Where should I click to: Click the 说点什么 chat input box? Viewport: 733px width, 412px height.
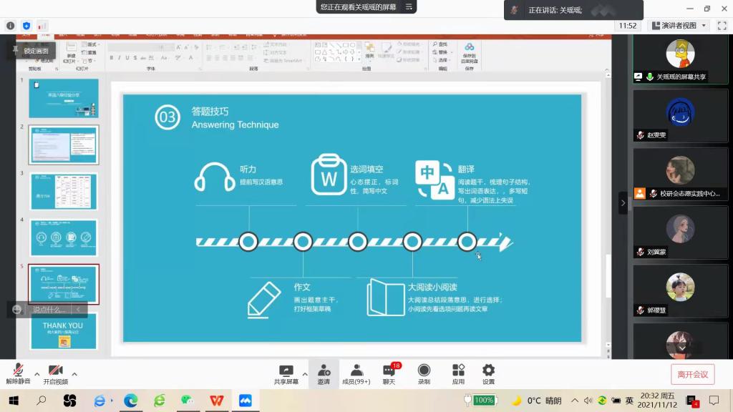pyautogui.click(x=49, y=310)
